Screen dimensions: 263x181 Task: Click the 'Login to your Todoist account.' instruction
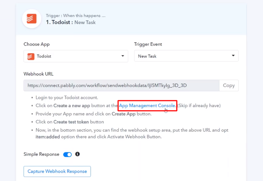point(67,97)
